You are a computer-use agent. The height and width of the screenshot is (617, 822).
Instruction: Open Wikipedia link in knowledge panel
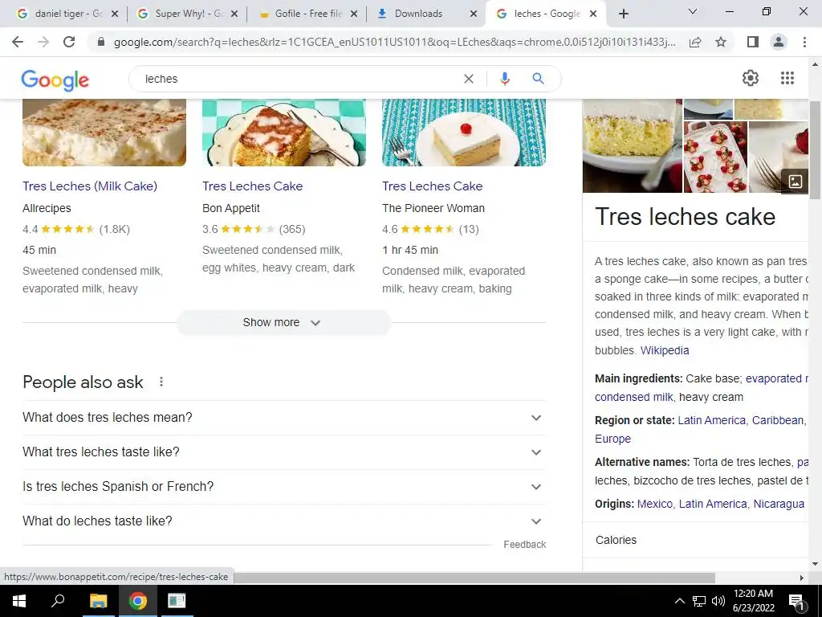[x=664, y=350]
